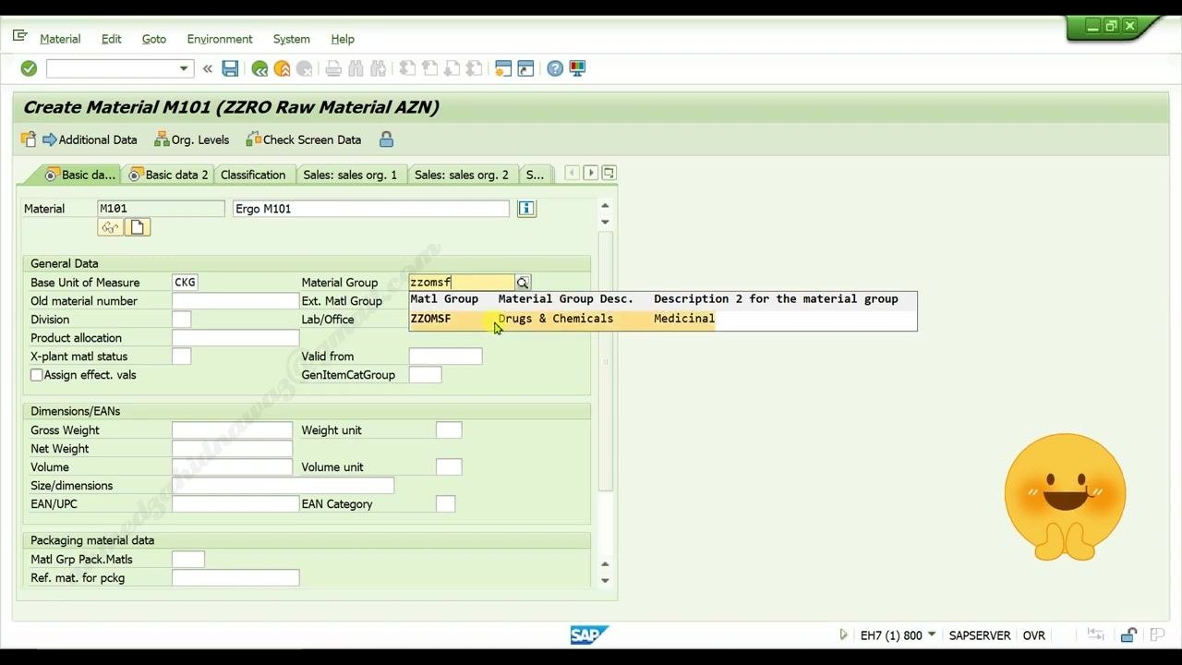Click the tab list icon after tab arrows
This screenshot has height=665, width=1182.
[x=609, y=173]
